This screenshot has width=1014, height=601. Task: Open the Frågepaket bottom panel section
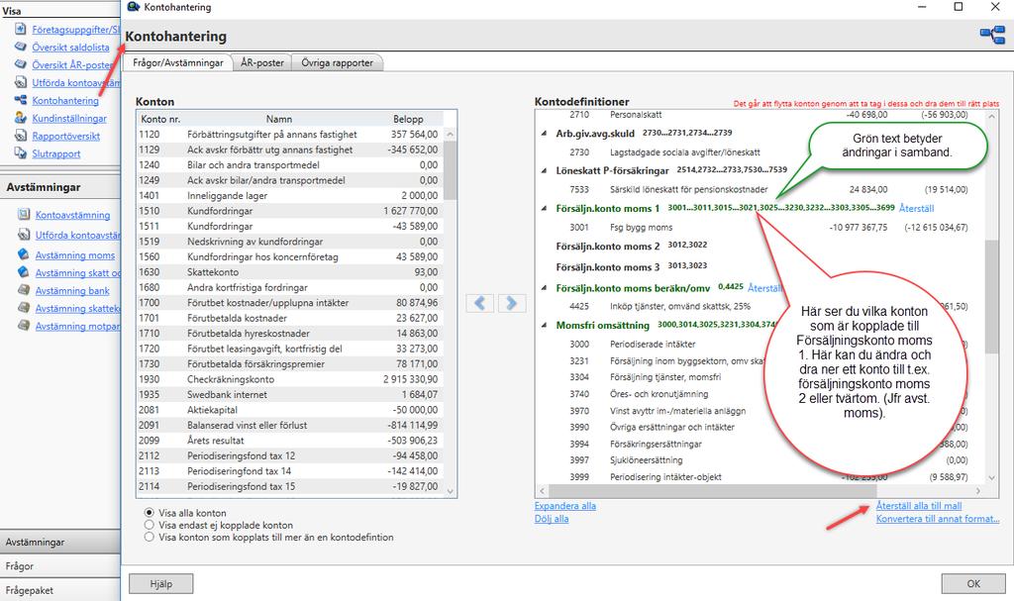[x=60, y=590]
